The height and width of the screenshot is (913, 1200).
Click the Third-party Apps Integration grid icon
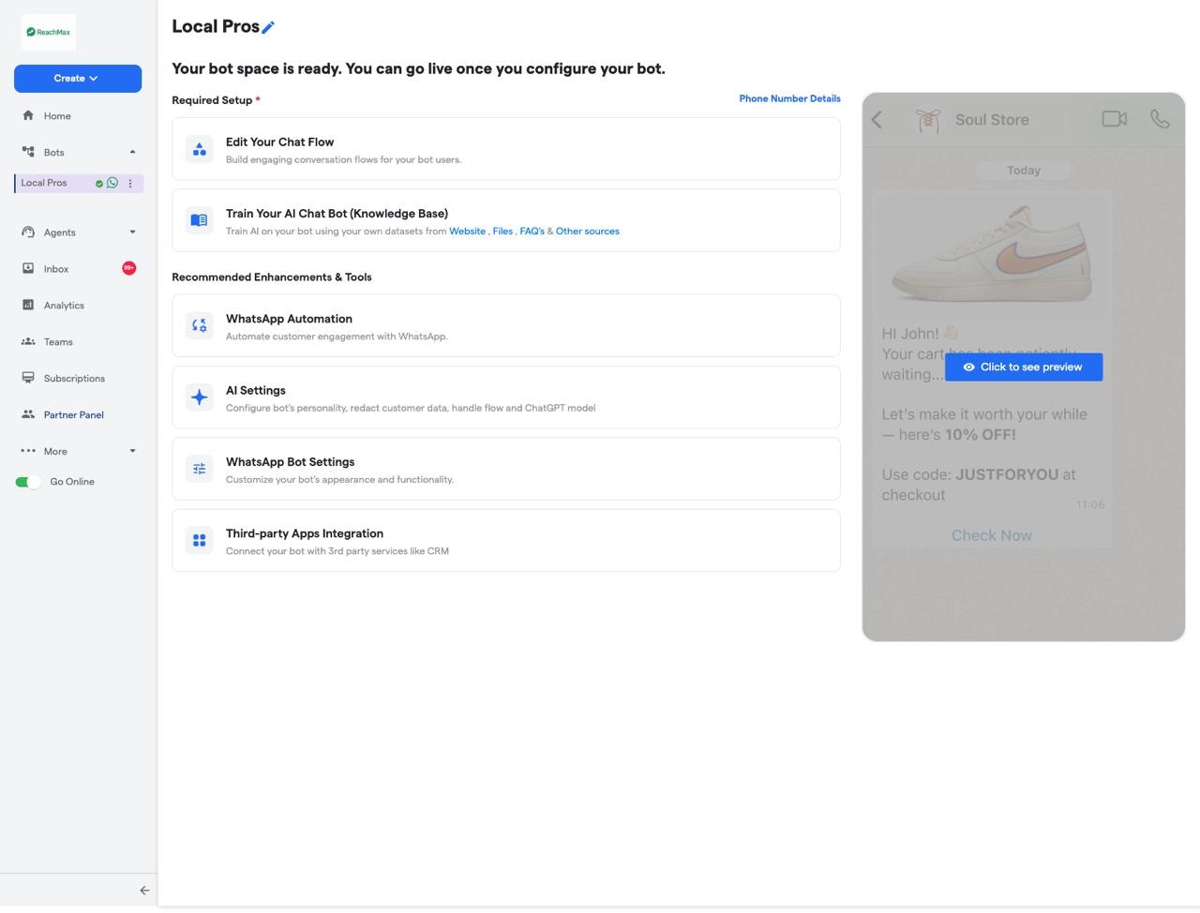tap(199, 540)
